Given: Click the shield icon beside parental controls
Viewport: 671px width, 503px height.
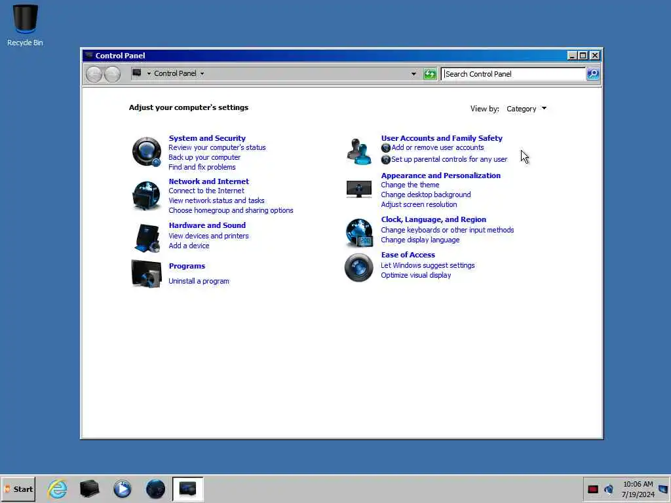Looking at the screenshot, I should coord(385,159).
